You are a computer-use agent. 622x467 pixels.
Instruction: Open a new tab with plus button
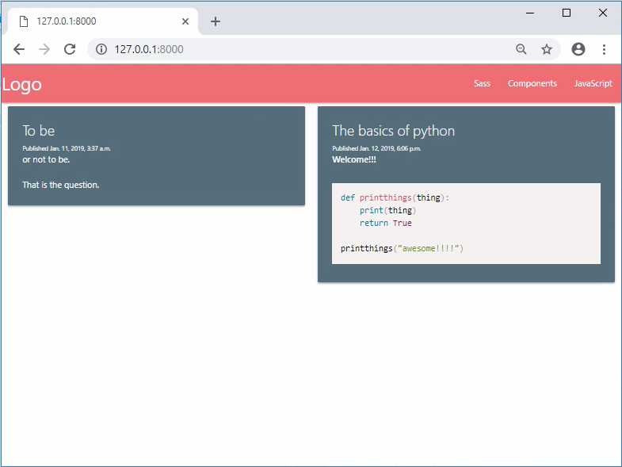216,21
